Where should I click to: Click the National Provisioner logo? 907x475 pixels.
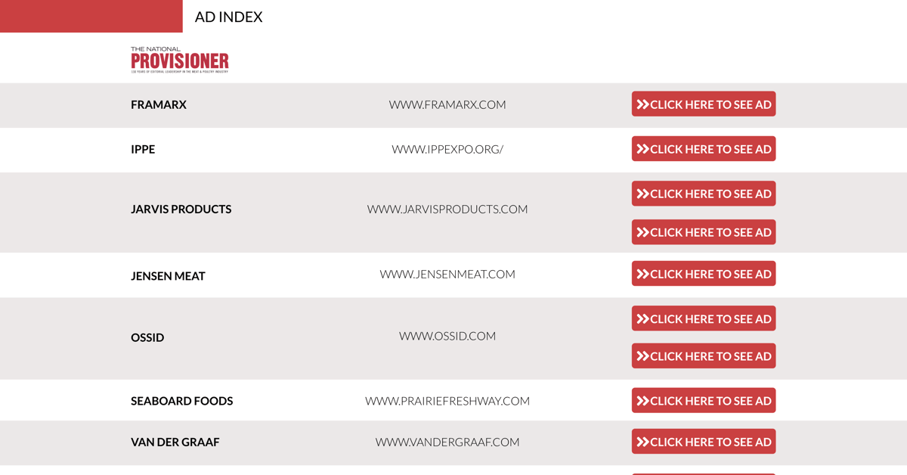tap(180, 59)
